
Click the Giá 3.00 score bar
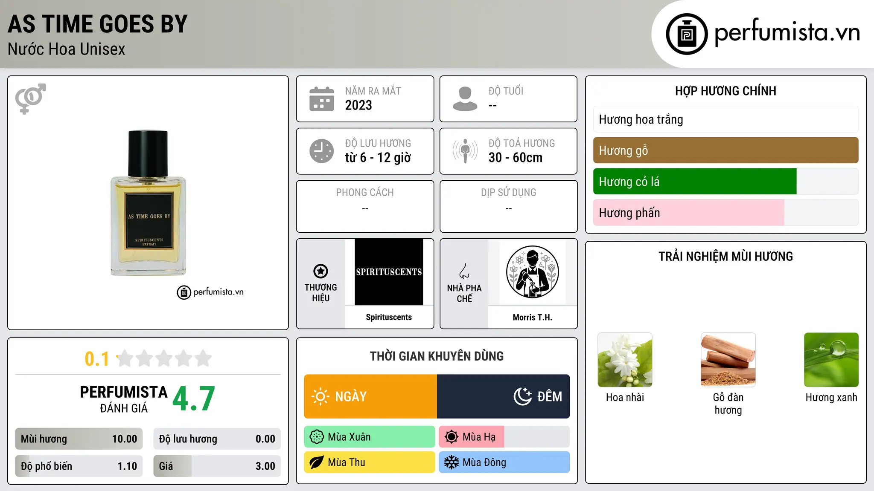click(x=217, y=466)
